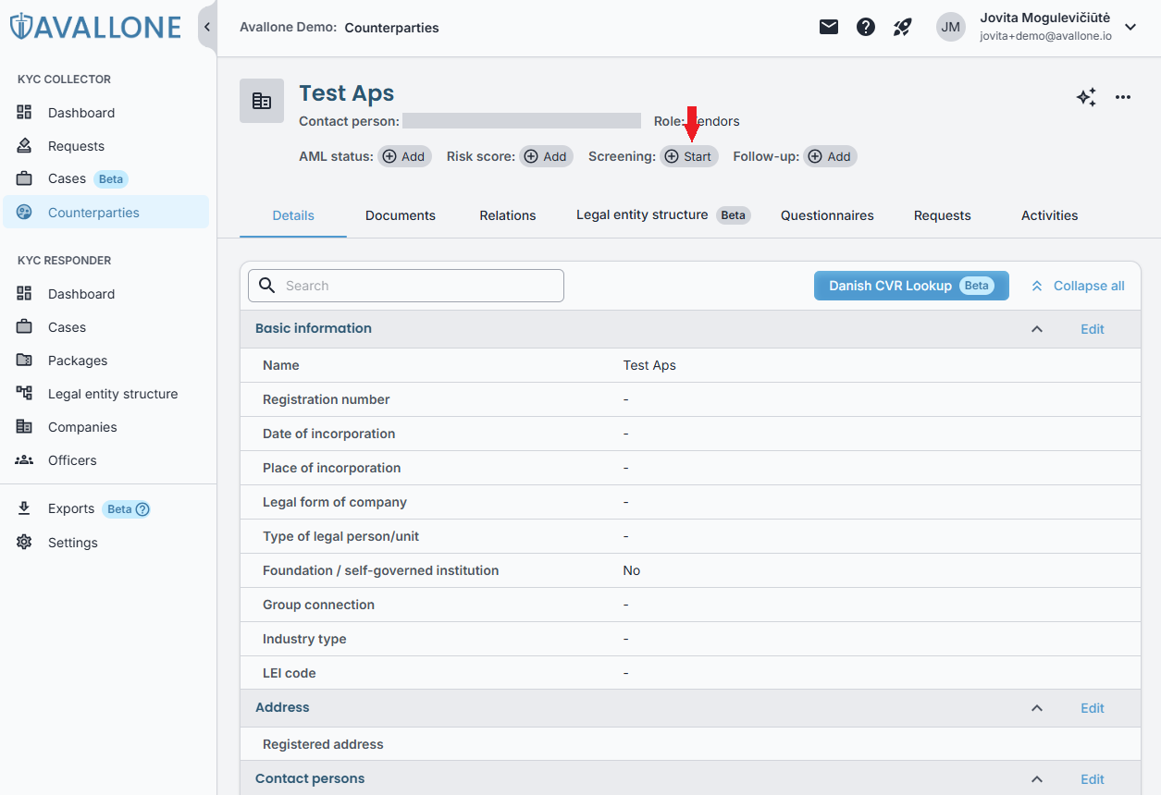Open the three-dot more options menu
The height and width of the screenshot is (795, 1161).
point(1123,97)
